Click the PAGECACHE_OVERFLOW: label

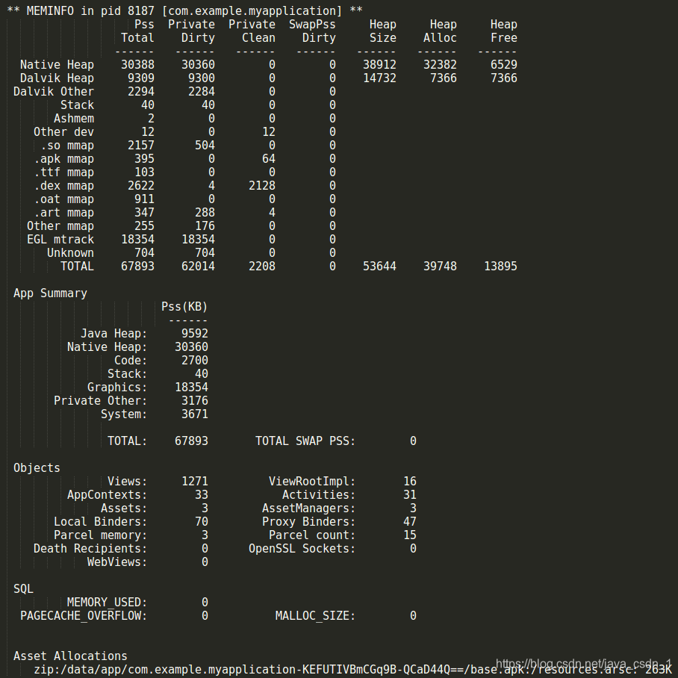84,615
